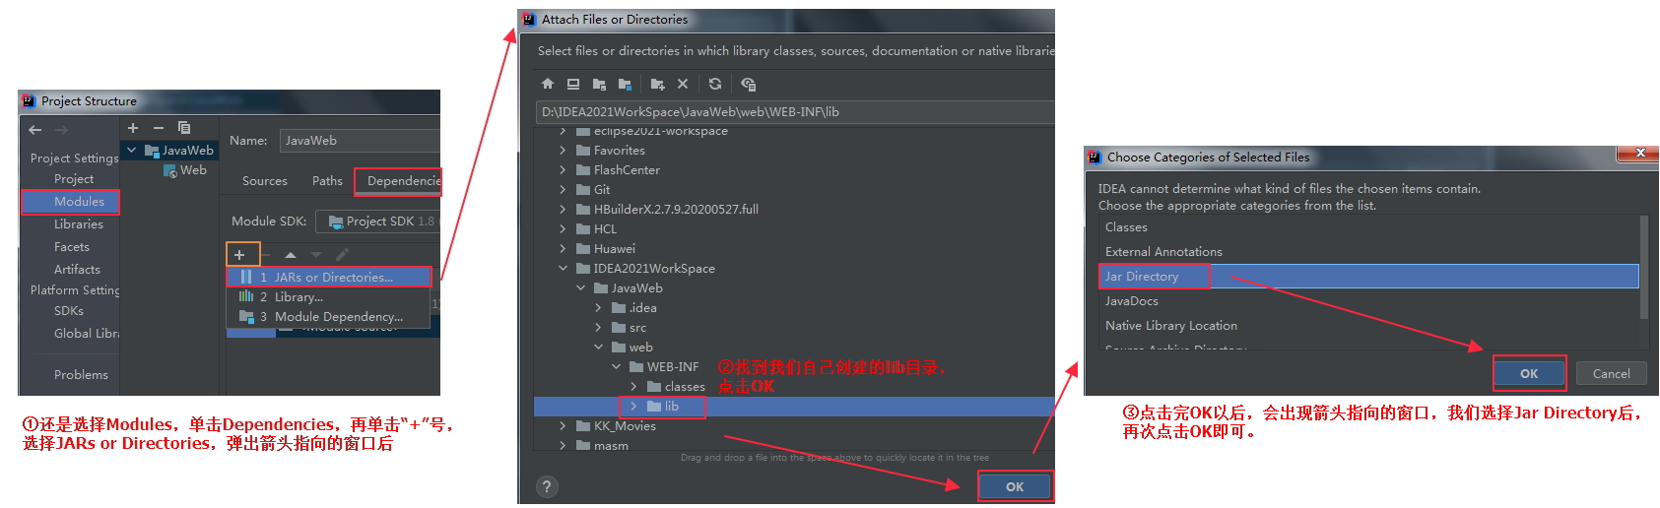Close Choose Categories dialog
The height and width of the screenshot is (508, 1660).
1639,153
